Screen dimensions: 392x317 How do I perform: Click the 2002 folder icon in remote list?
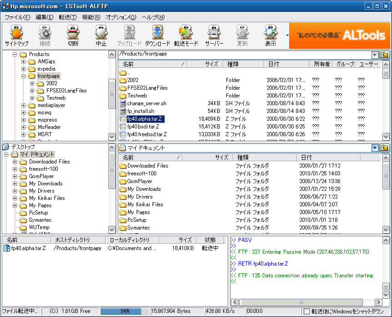click(123, 80)
